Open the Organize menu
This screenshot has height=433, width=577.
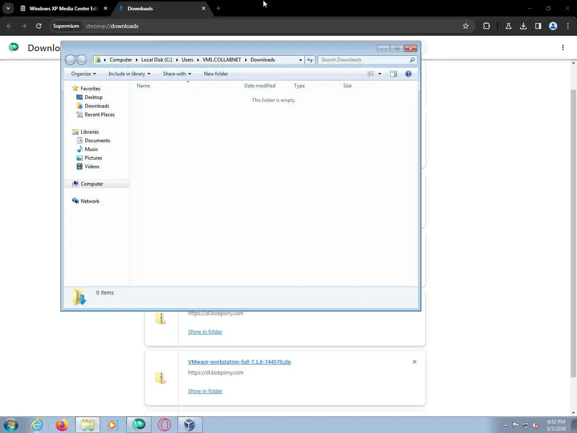coord(84,74)
